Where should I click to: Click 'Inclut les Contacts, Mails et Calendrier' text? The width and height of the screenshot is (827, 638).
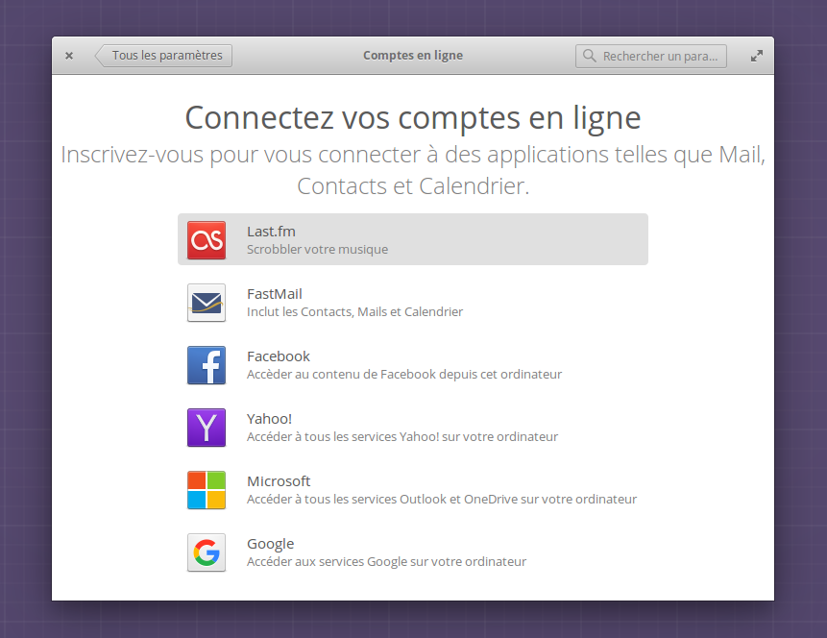pos(355,312)
